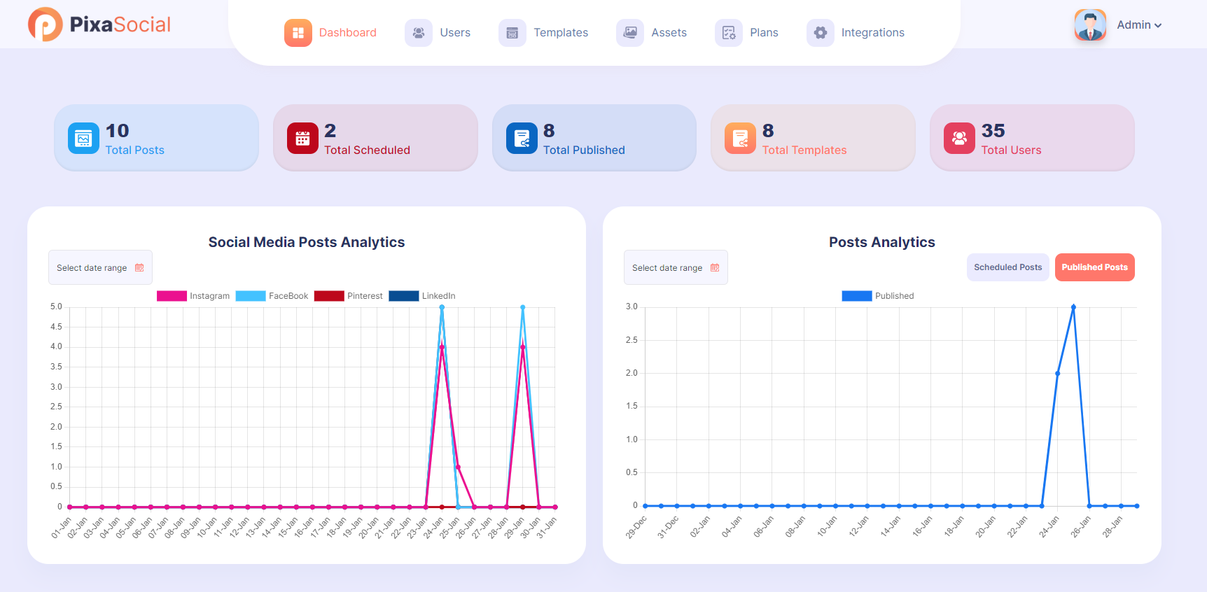
Task: Open the Admin dropdown menu
Action: pyautogui.click(x=1139, y=25)
